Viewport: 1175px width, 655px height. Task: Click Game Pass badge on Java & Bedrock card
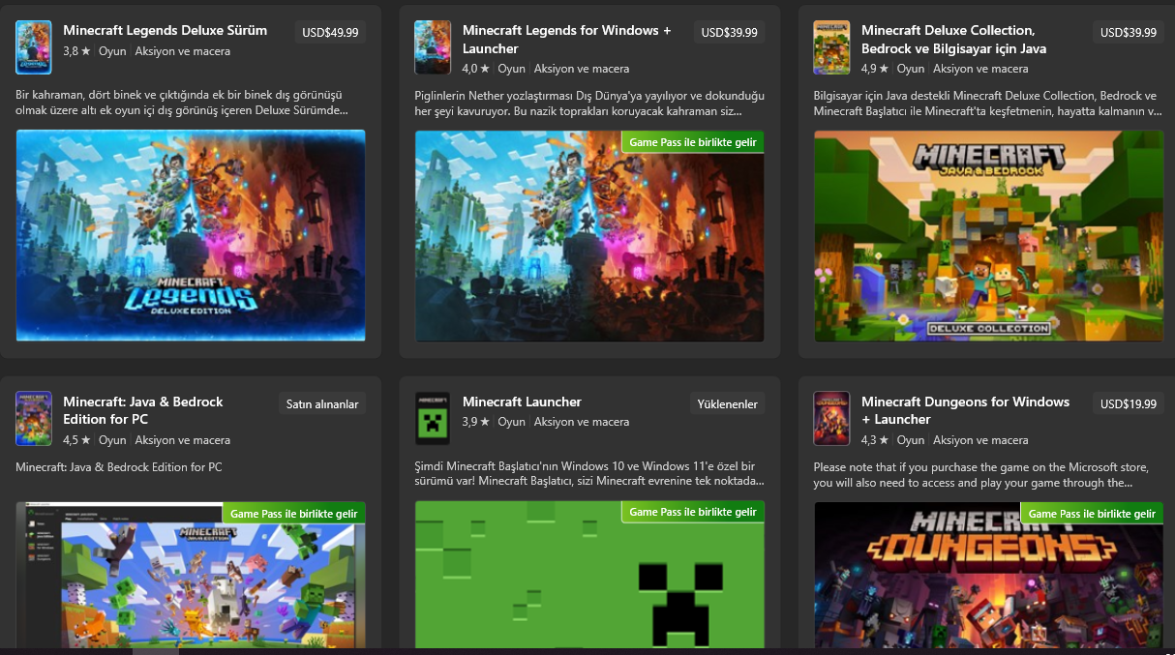tap(293, 513)
